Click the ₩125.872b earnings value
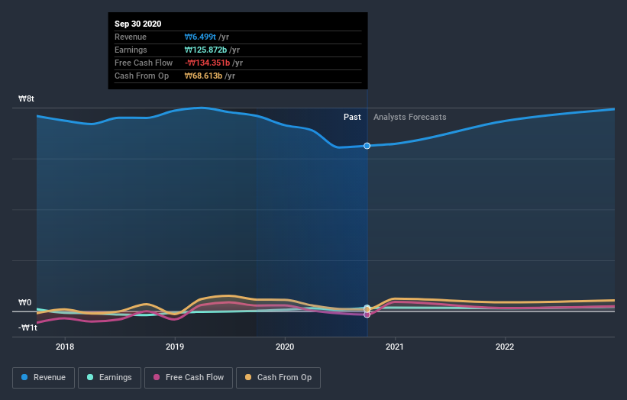Image resolution: width=627 pixels, height=400 pixels. [205, 50]
